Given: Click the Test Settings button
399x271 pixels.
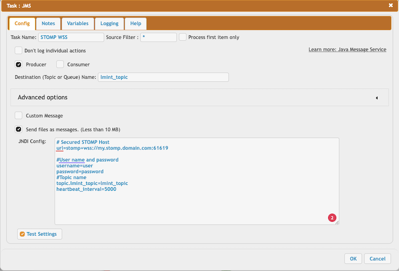Looking at the screenshot, I should point(39,234).
